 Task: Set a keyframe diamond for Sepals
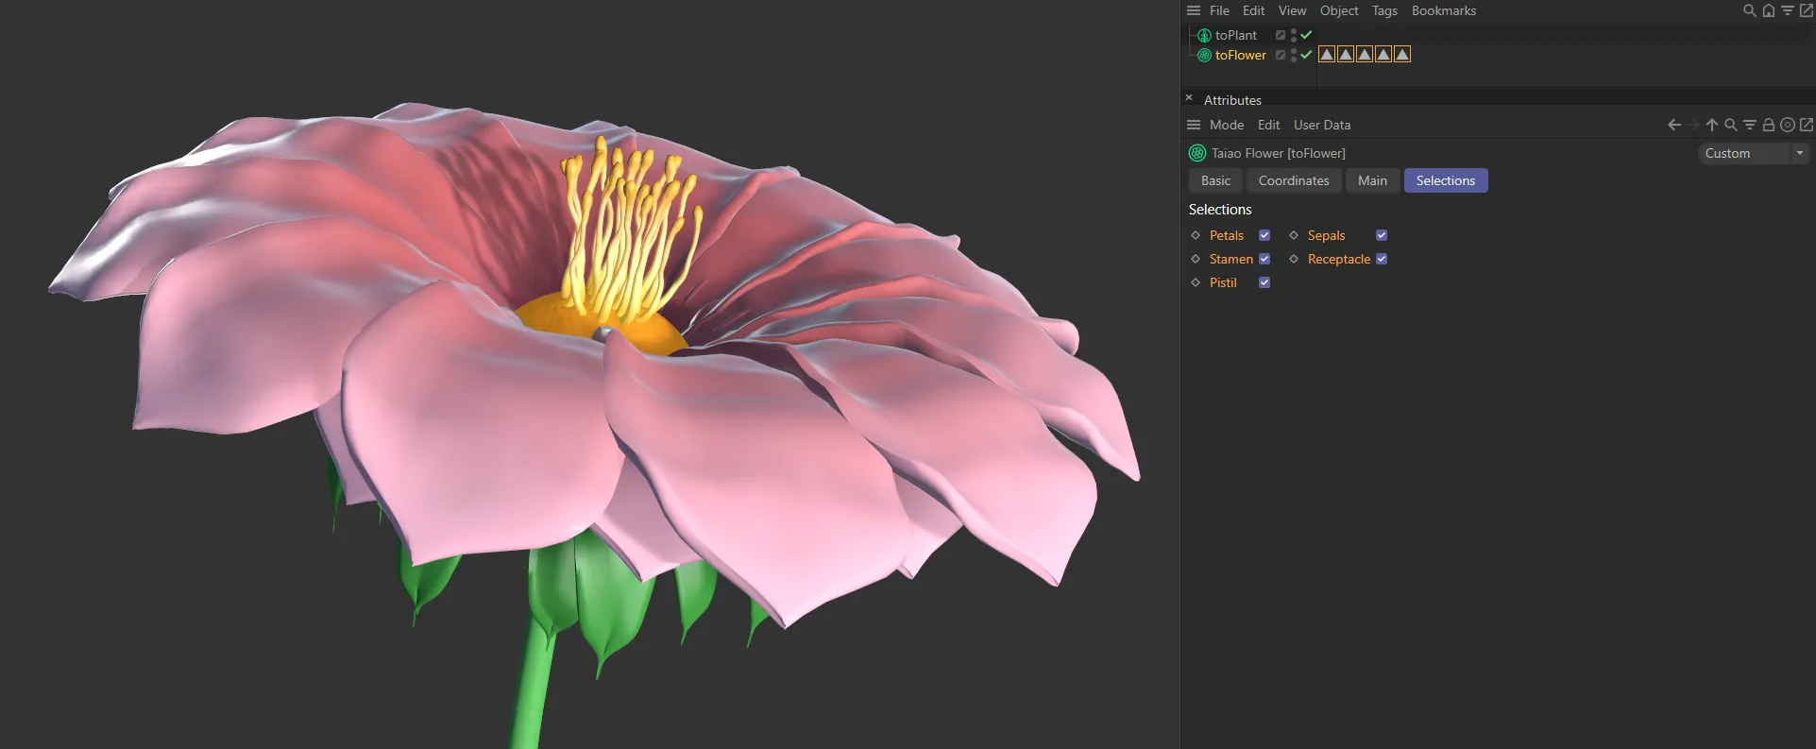(1294, 235)
